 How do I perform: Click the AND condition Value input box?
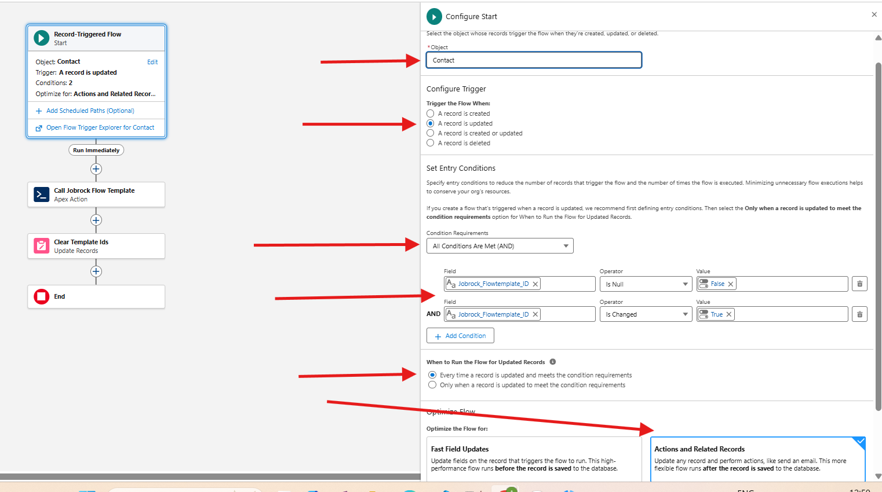pyautogui.click(x=772, y=314)
